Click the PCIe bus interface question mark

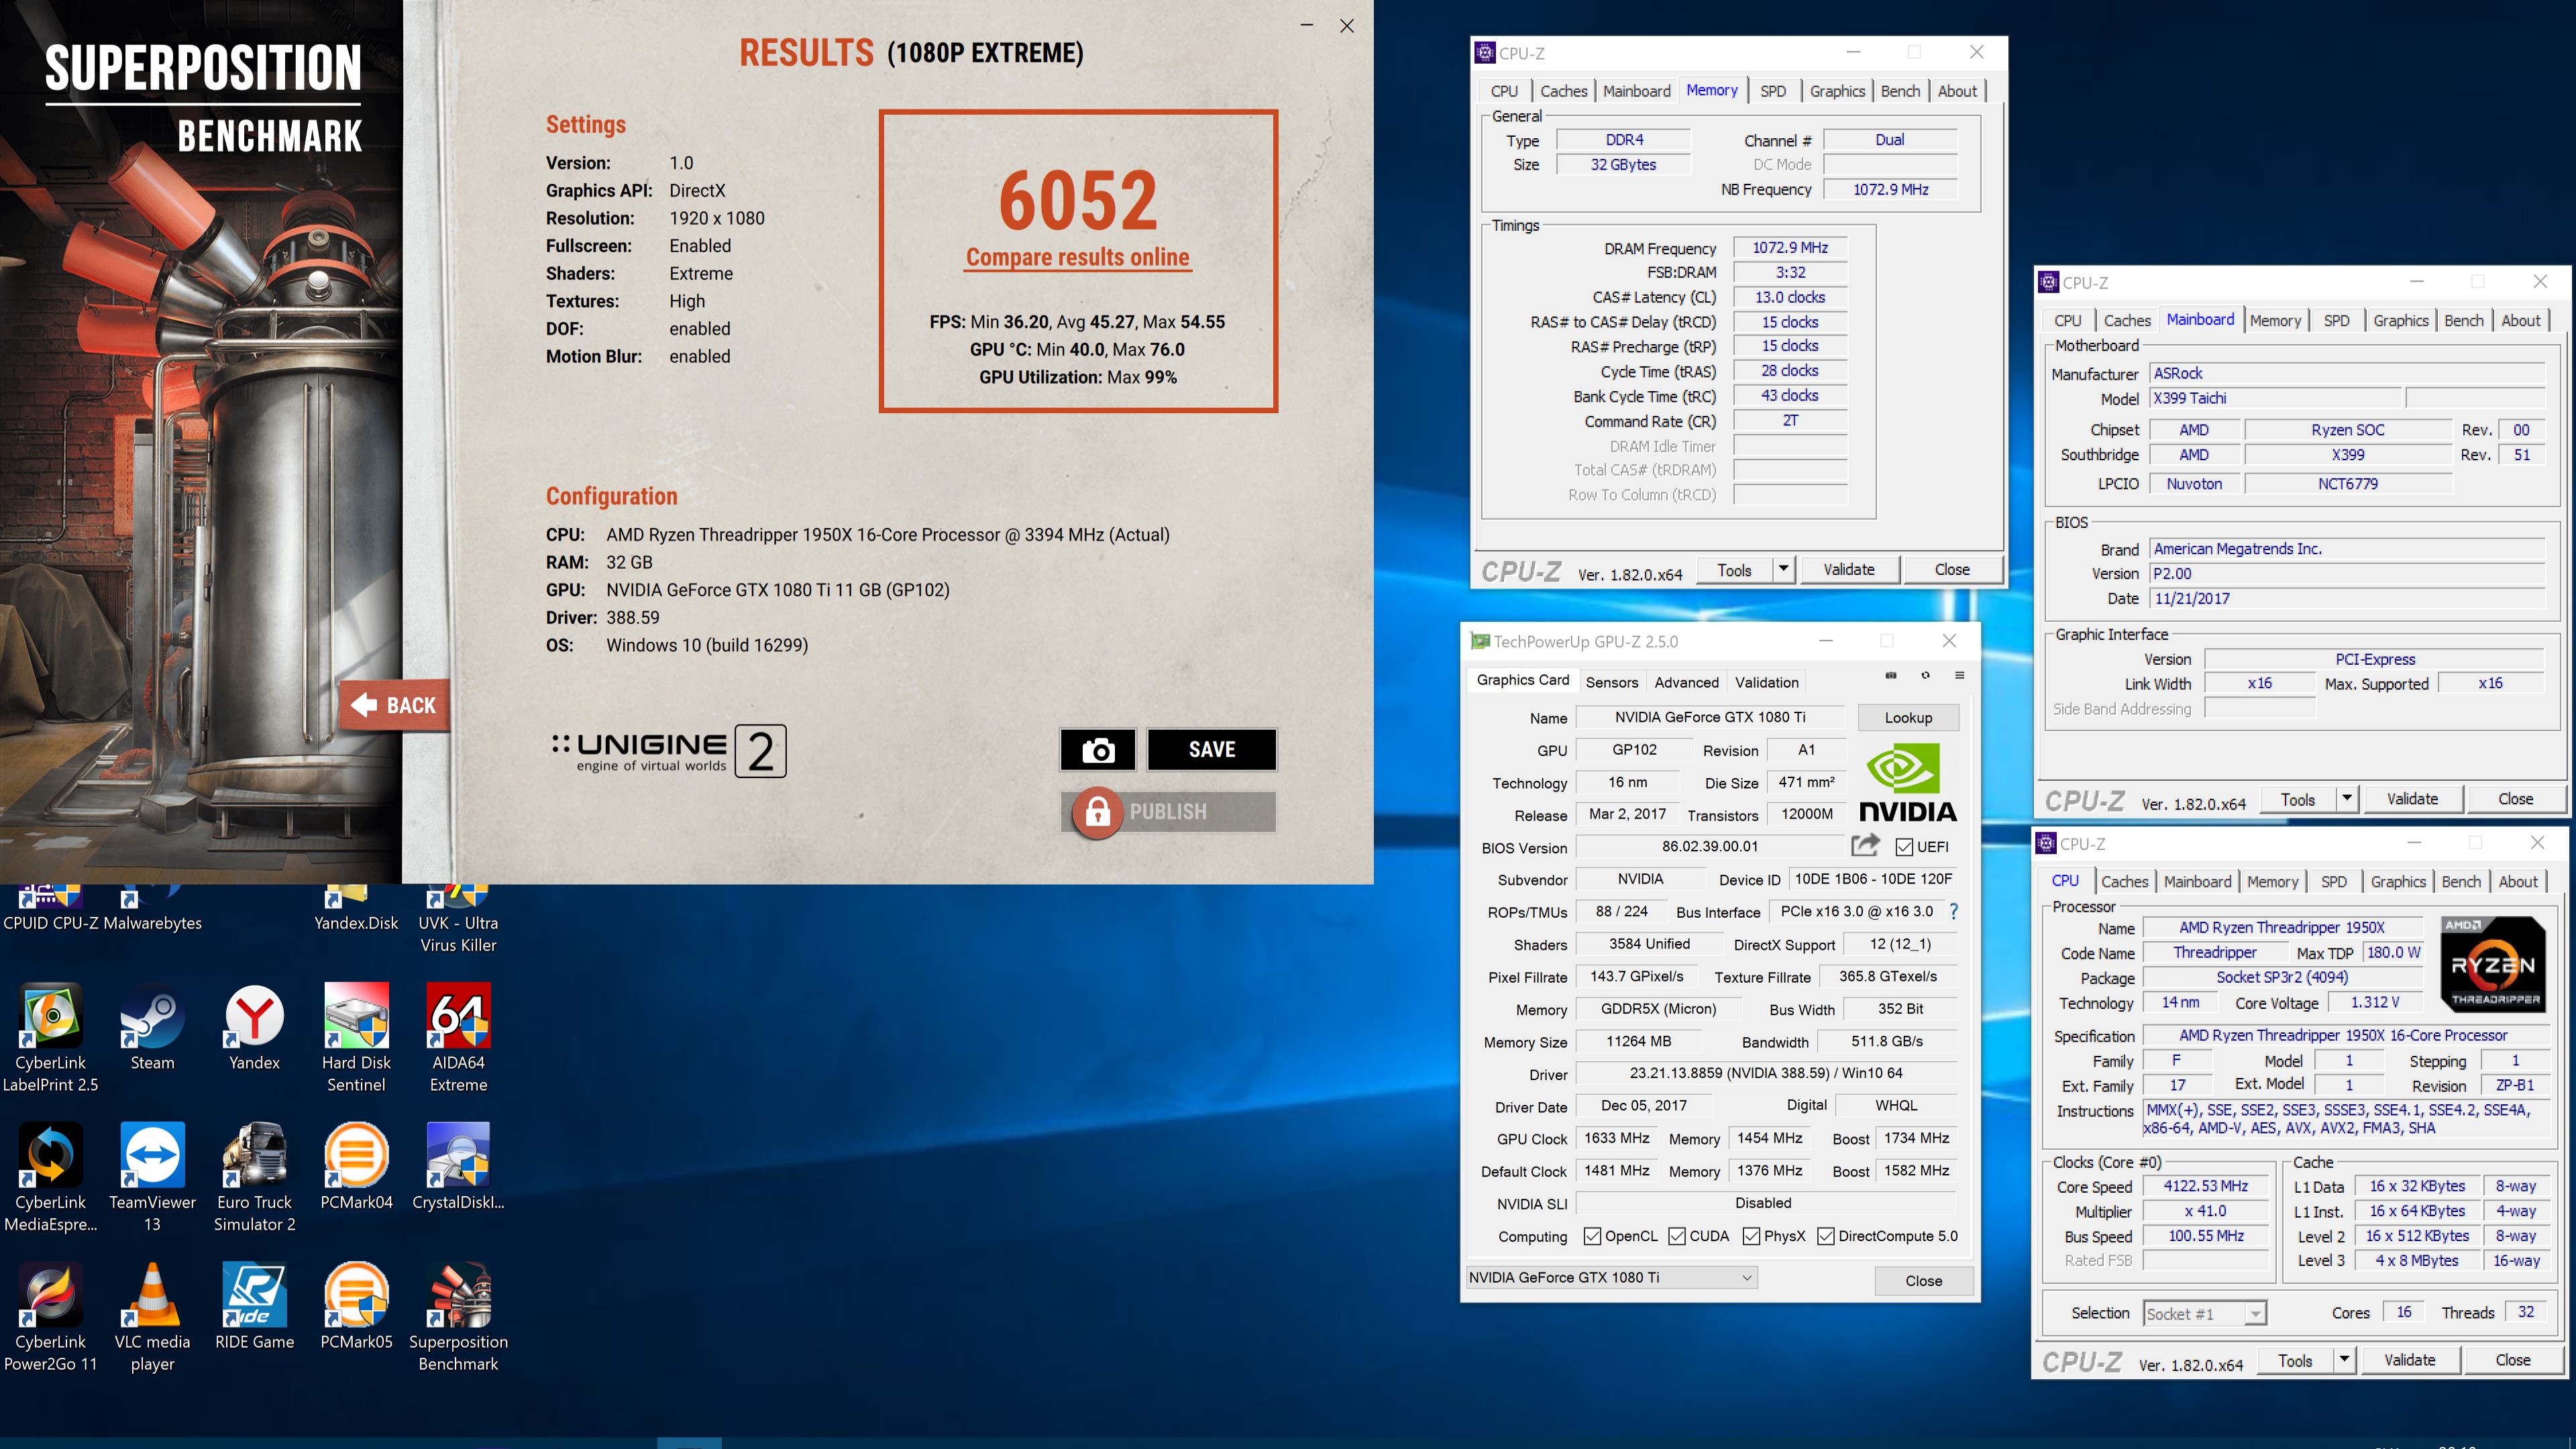[x=1953, y=911]
